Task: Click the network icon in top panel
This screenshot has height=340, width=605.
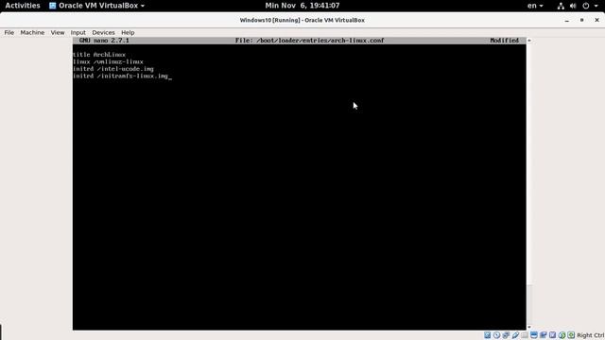Action: (x=561, y=6)
